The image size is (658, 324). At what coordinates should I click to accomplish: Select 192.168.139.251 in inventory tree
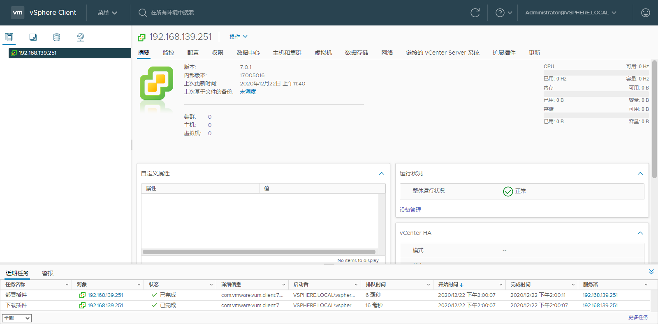click(70, 53)
